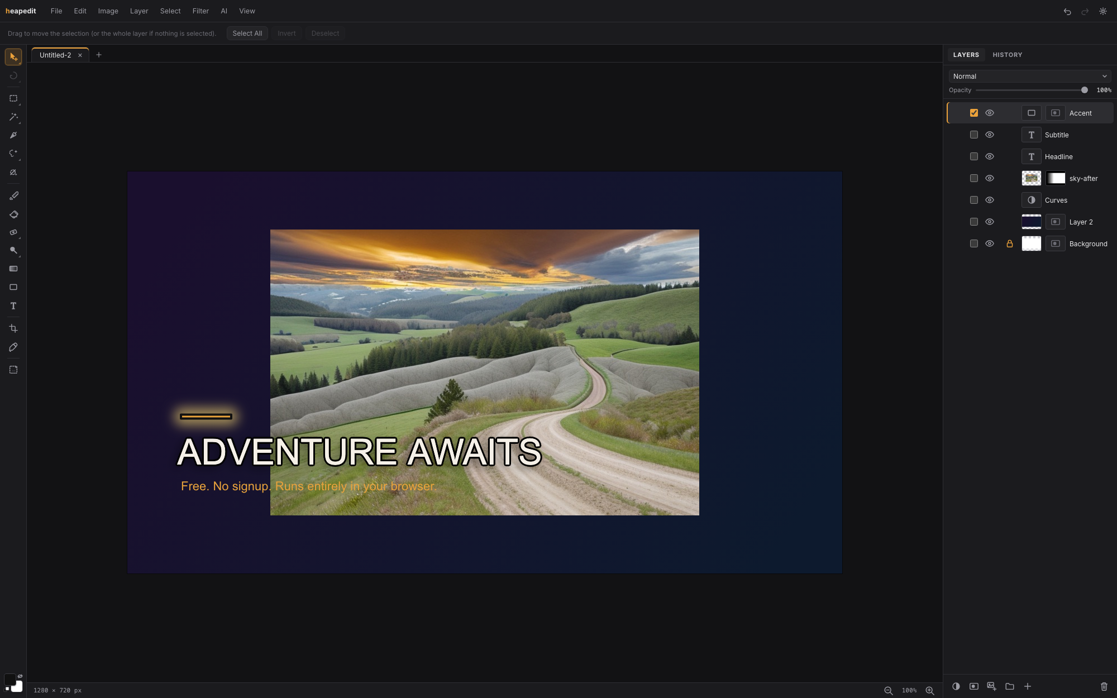Screen dimensions: 1117x698
Task: Delete the selected layer with trash icon
Action: (1104, 686)
